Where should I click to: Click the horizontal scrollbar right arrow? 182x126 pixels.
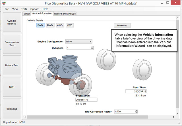point(174,117)
